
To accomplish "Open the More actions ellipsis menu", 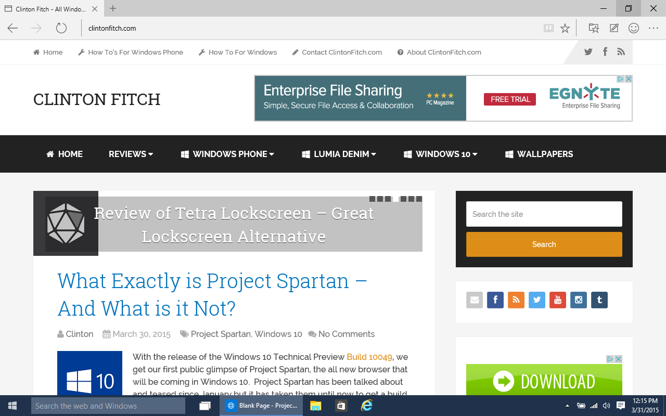I will pos(654,28).
